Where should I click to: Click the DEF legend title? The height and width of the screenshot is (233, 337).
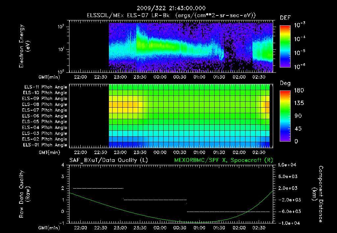[285, 18]
